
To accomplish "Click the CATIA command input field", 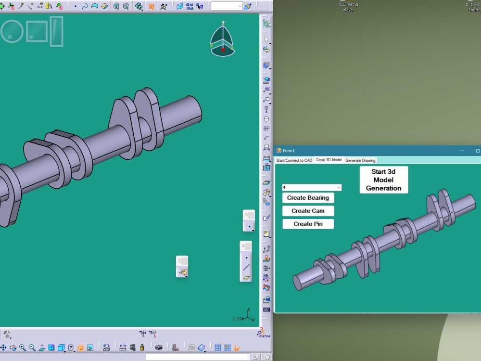I will [x=197, y=357].
